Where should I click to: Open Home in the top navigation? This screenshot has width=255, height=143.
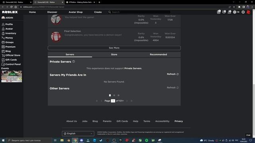(x=32, y=12)
